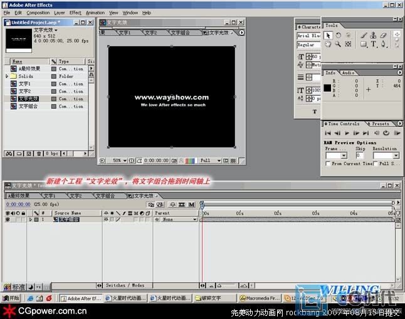Delete selected item with trash icon
The image size is (405, 319).
38,154
